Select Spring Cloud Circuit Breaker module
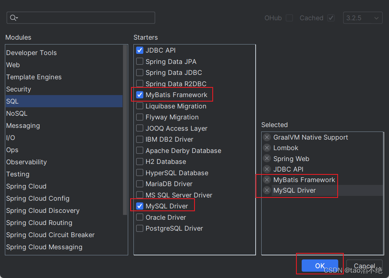 point(64,235)
